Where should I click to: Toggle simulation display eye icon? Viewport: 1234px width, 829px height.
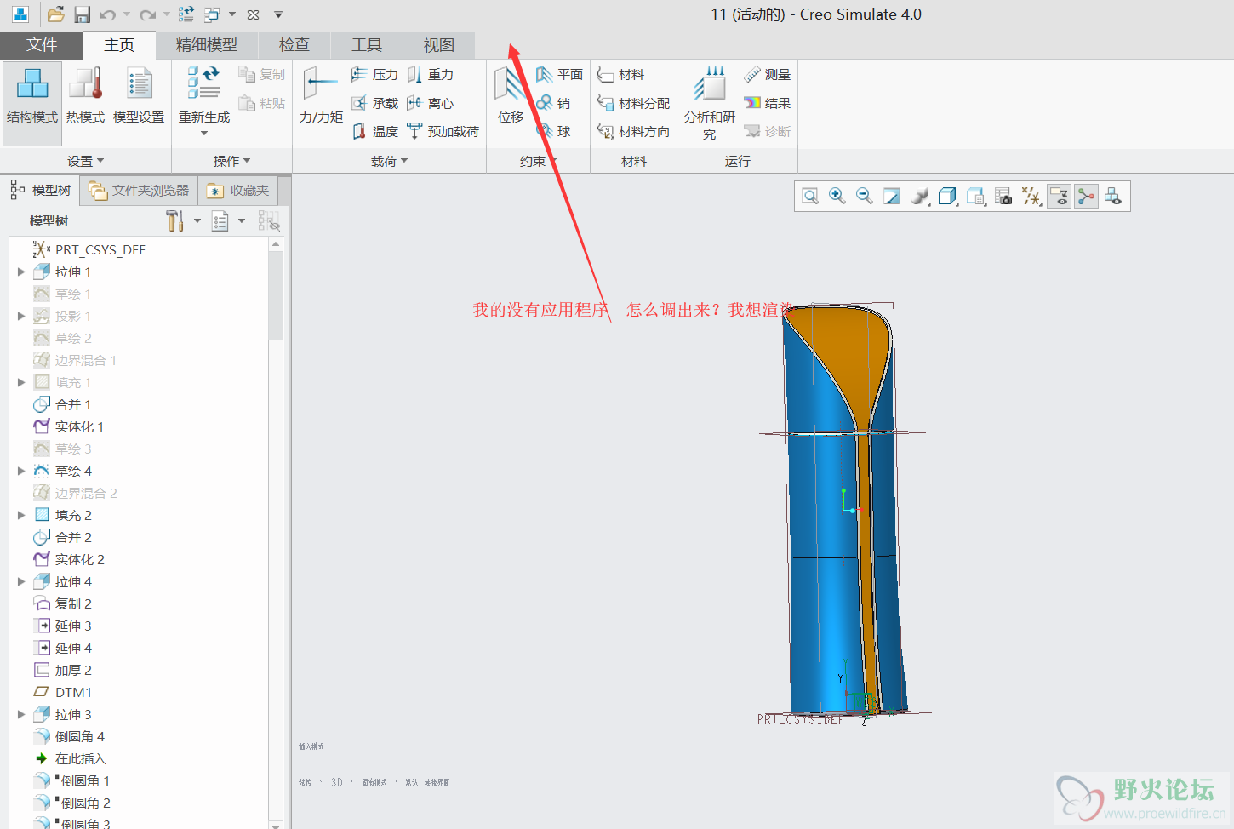coord(1059,197)
